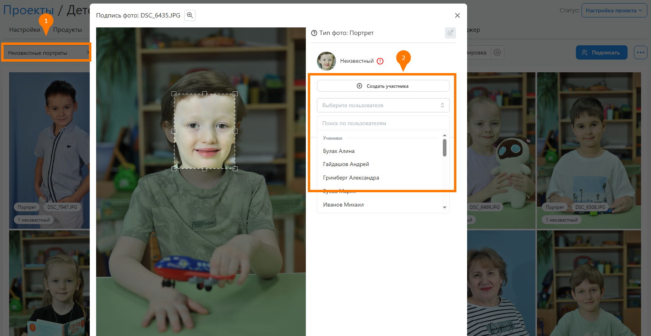
Task: Open the Продукты tab
Action: click(68, 30)
